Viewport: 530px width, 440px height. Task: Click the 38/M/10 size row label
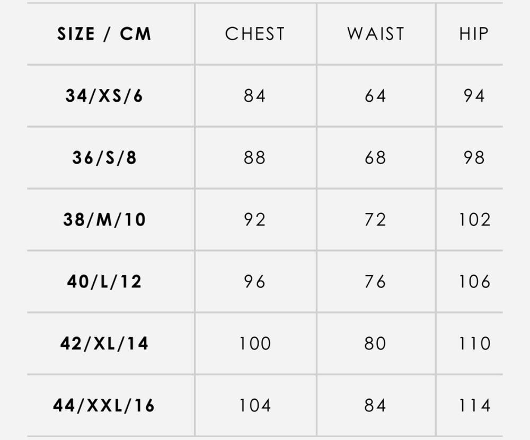pos(104,220)
